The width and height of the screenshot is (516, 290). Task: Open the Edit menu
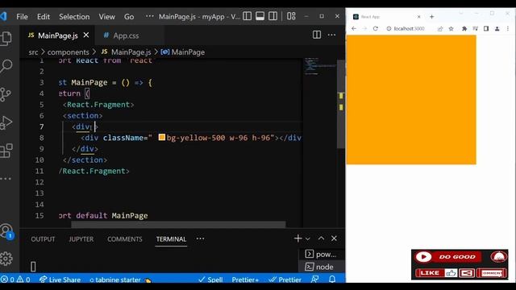coord(44,16)
